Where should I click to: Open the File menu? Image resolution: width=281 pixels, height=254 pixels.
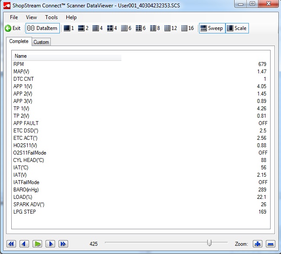coord(14,17)
